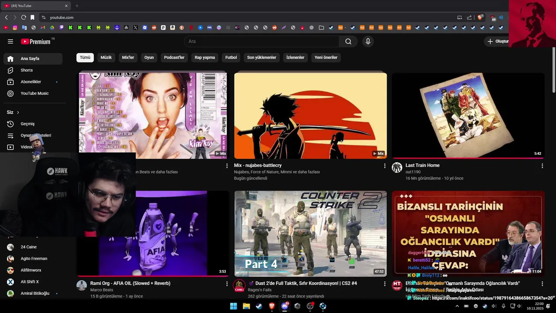Select the Oyun filter chip

(149, 57)
